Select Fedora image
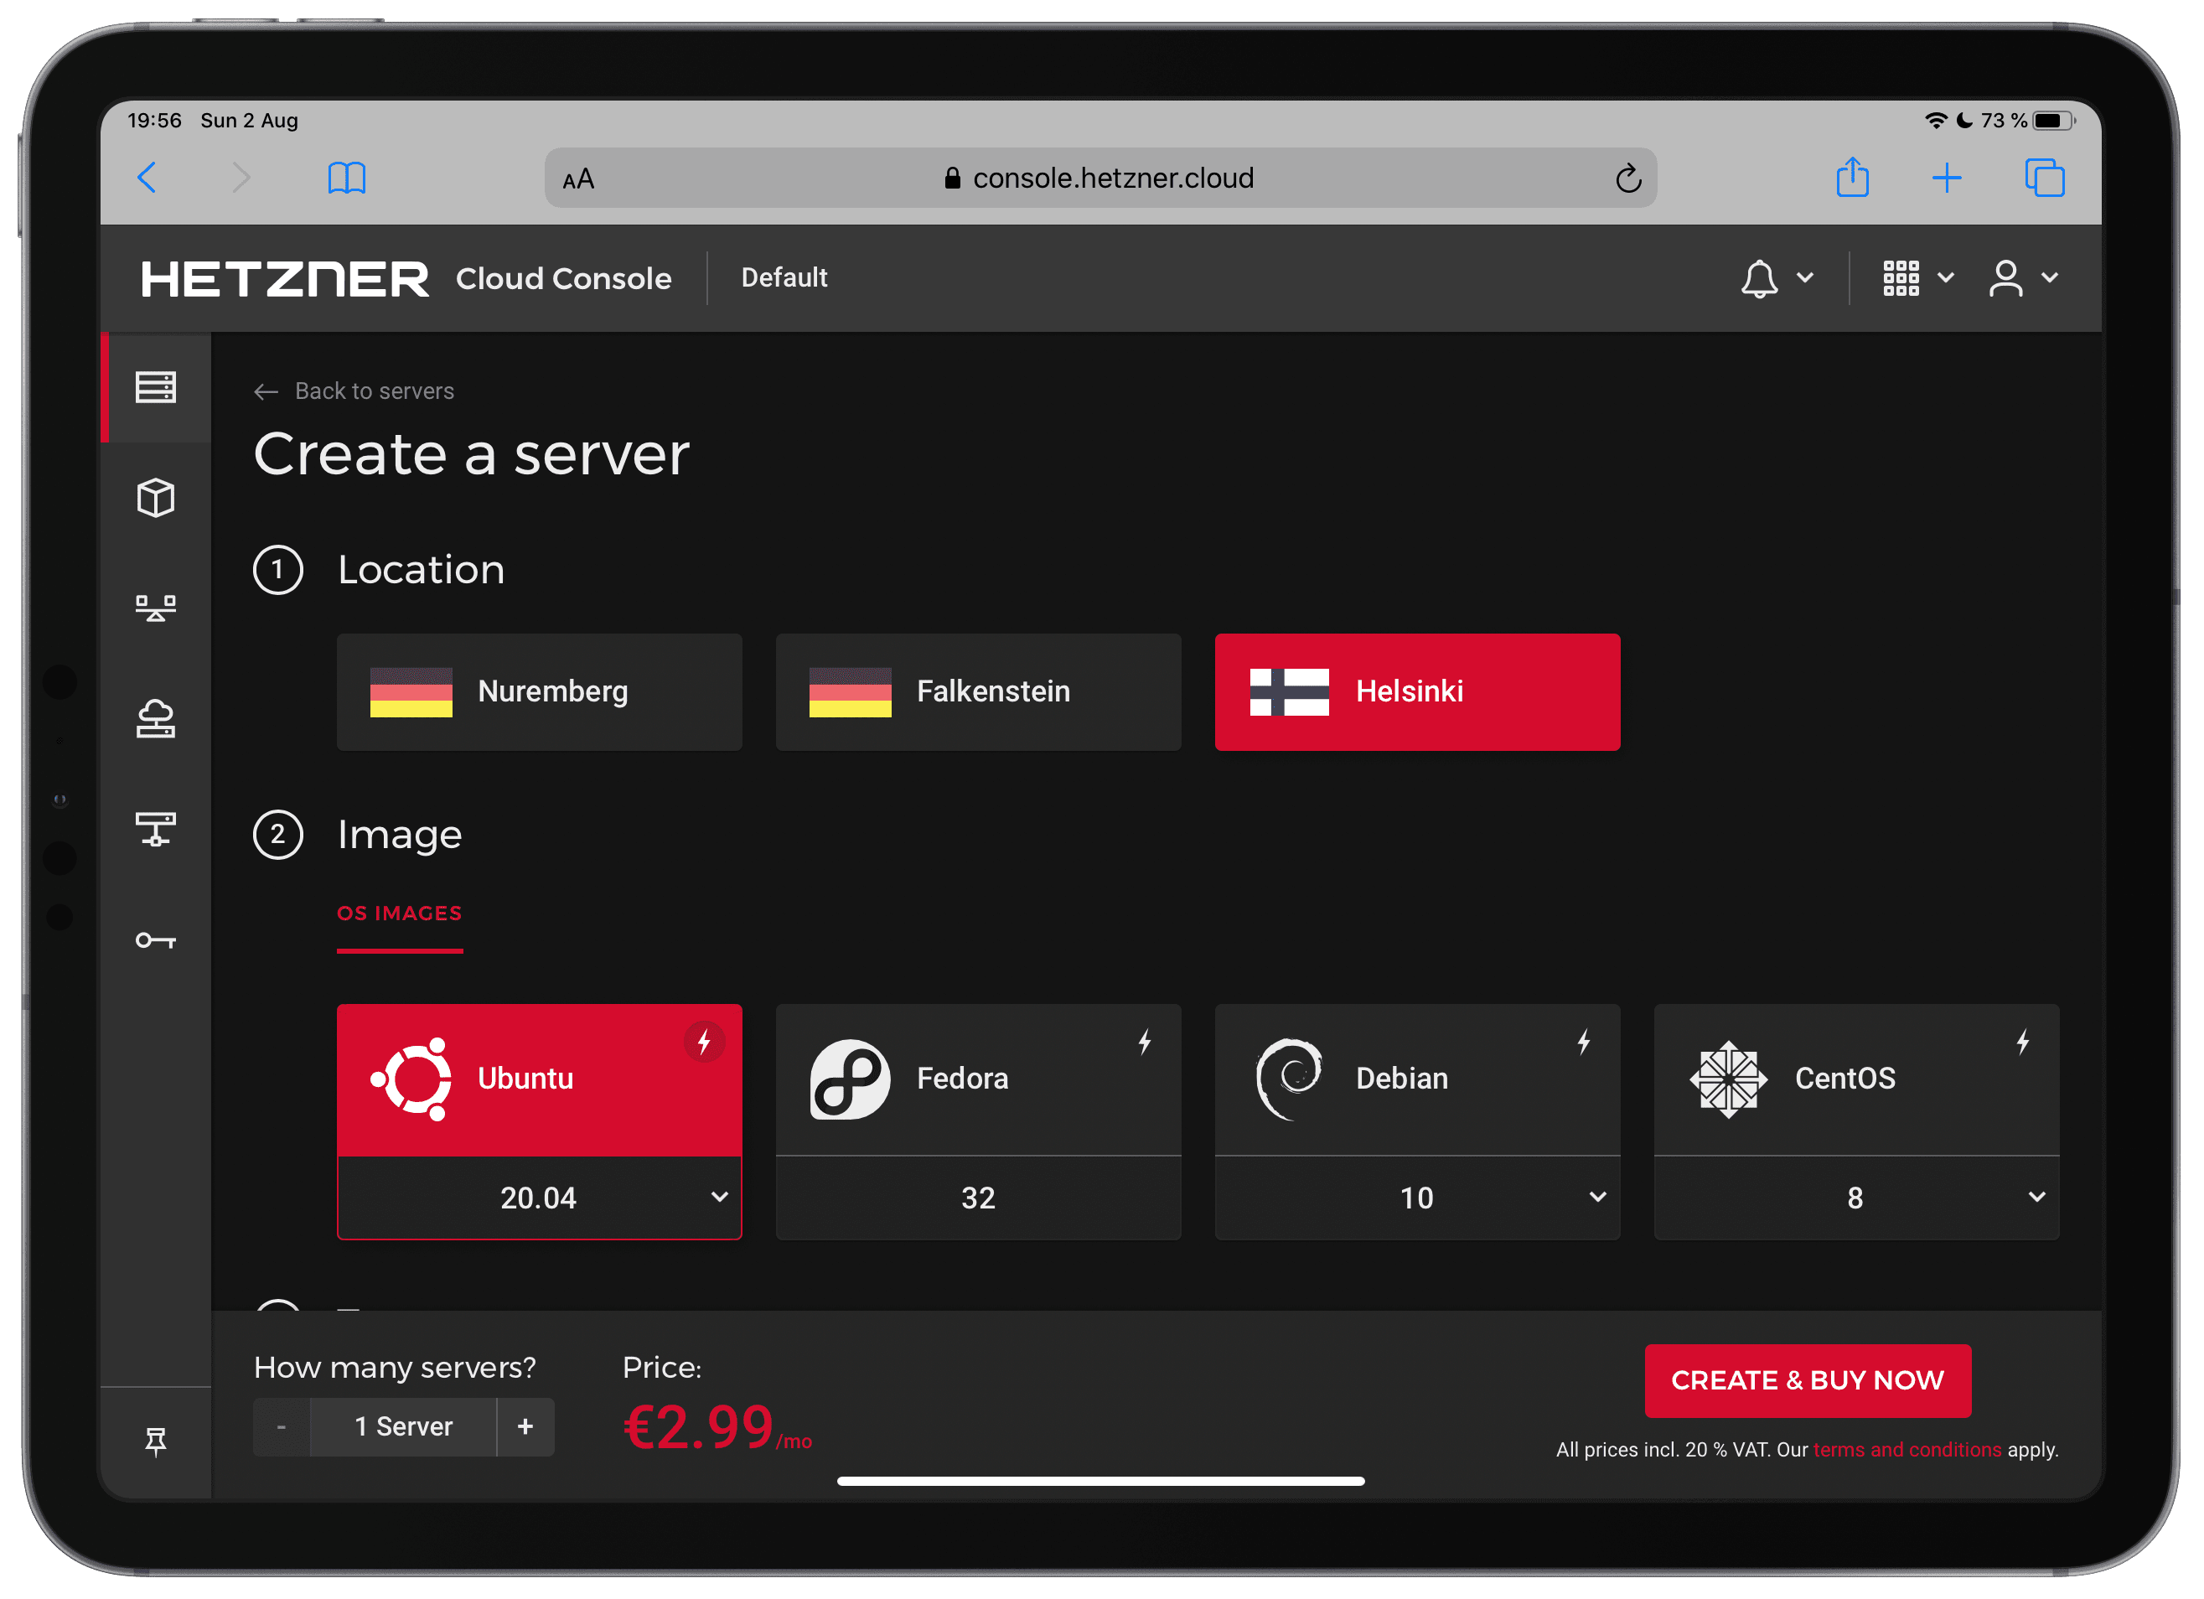The image size is (2204, 1599). pos(979,1080)
